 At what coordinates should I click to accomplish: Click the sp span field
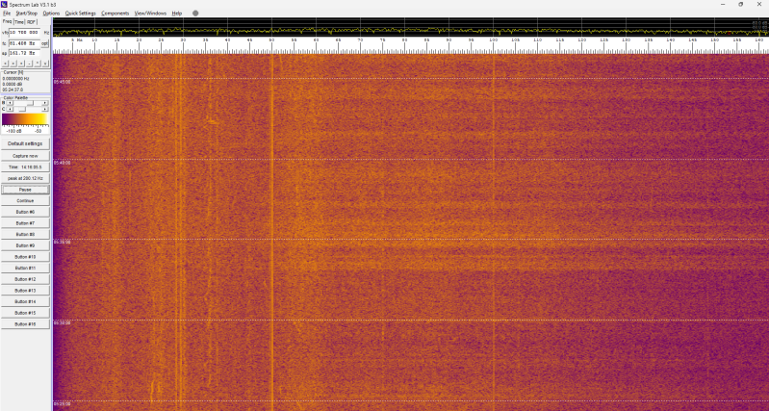pos(24,53)
